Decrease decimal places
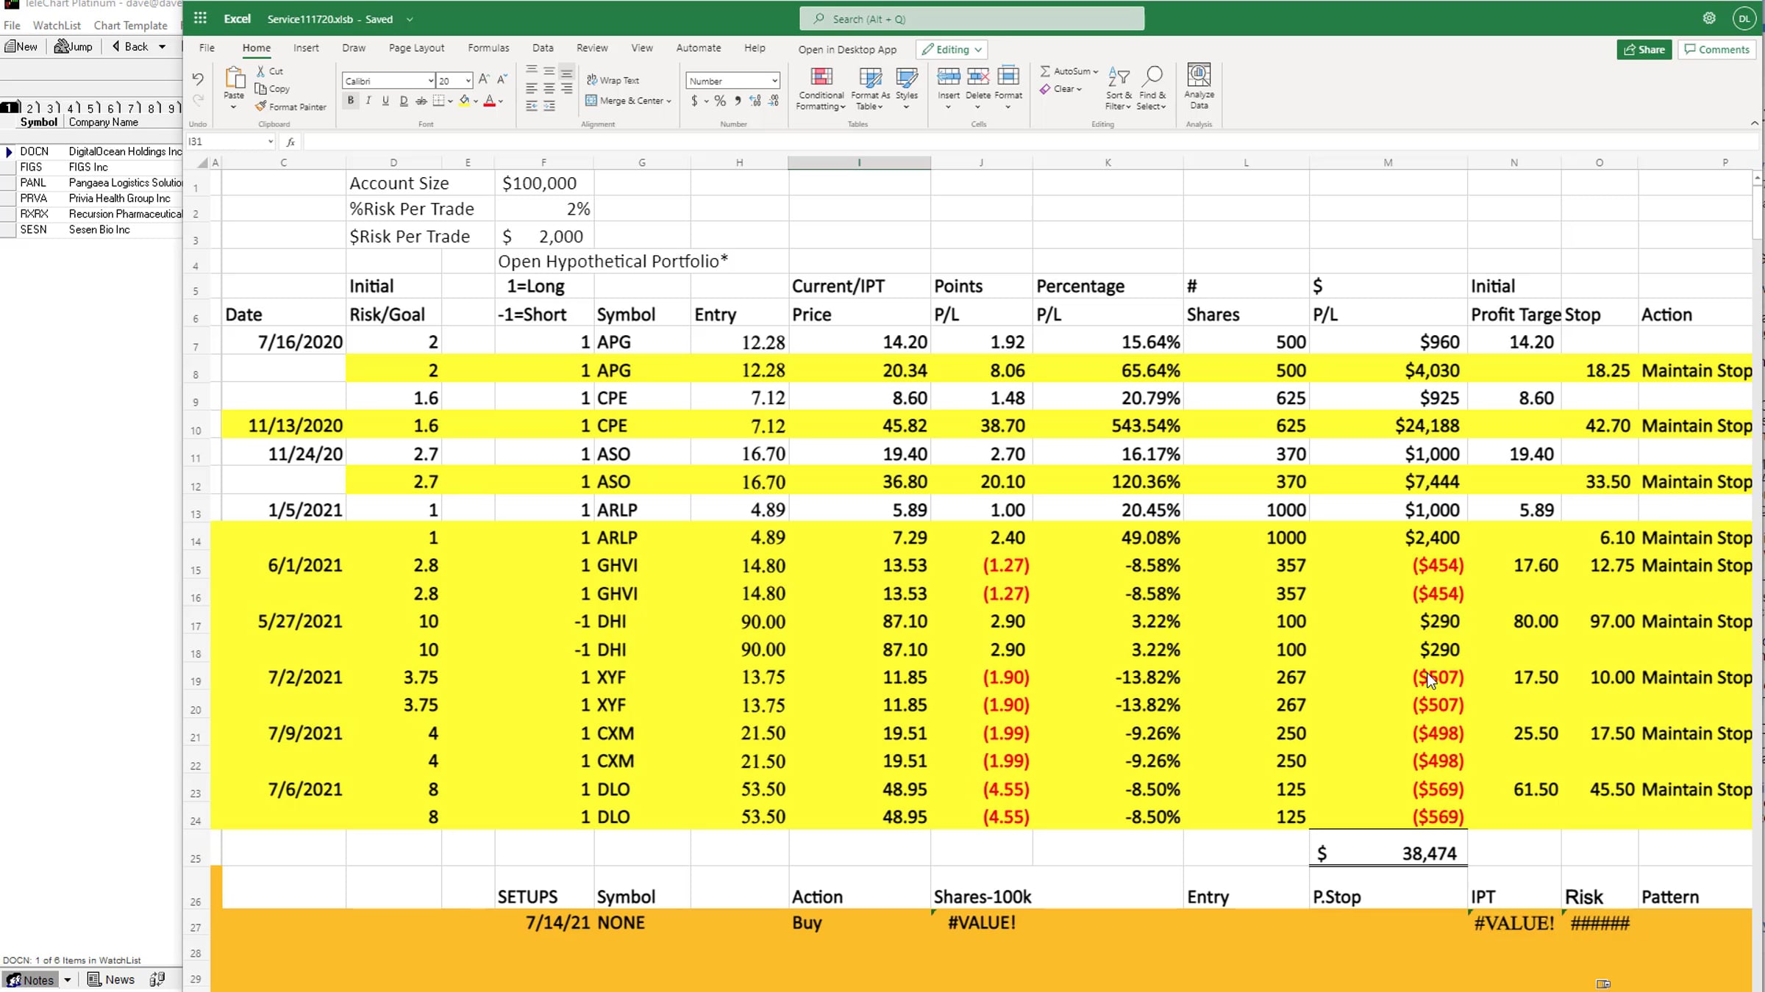 click(774, 101)
